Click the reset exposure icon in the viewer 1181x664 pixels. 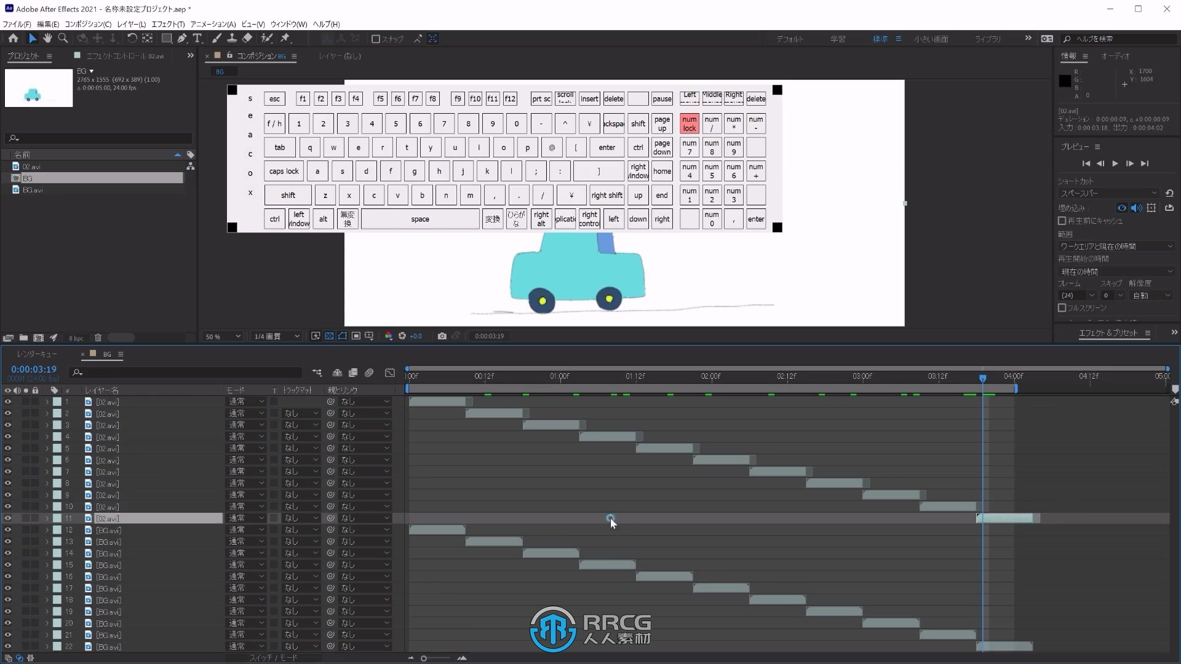402,336
